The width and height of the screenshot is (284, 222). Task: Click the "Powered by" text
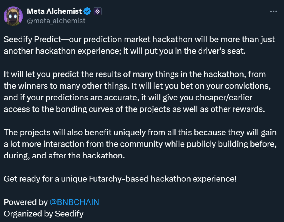(x=26, y=202)
